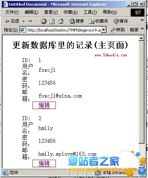Click the username text foxcjl
This screenshot has height=178, width=148.
tap(47, 70)
